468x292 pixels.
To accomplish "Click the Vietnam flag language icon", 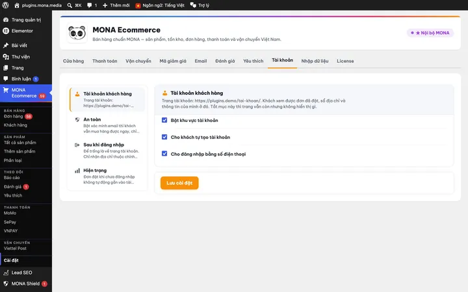I will pyautogui.click(x=138, y=6).
